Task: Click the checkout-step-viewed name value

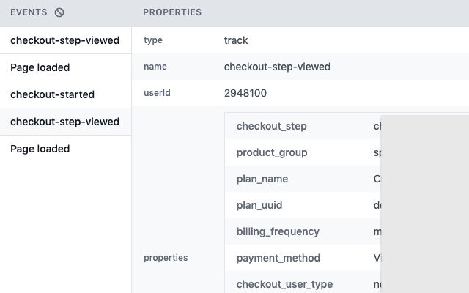Action: (x=277, y=67)
